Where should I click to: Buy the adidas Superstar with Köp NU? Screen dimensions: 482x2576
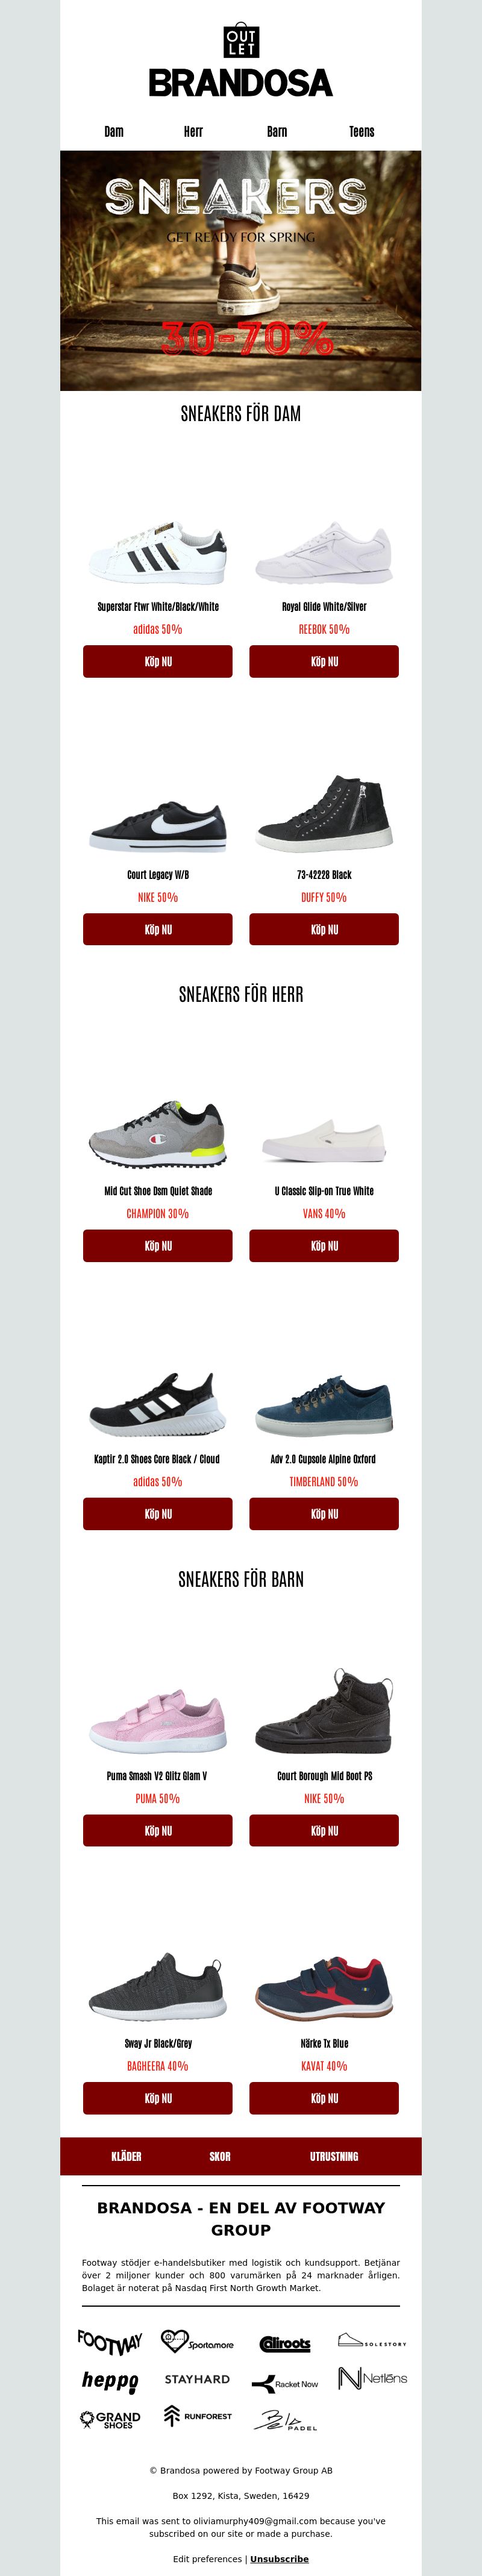click(158, 661)
